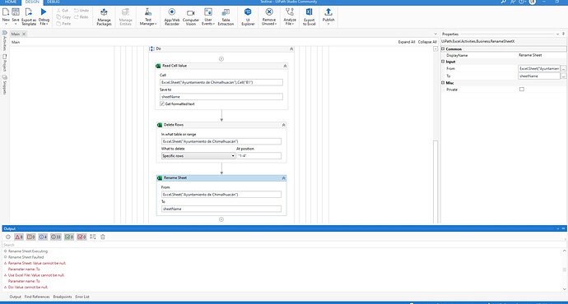Open the Manage Packages tool
Viewport: 568px width, 304px height.
[104, 17]
